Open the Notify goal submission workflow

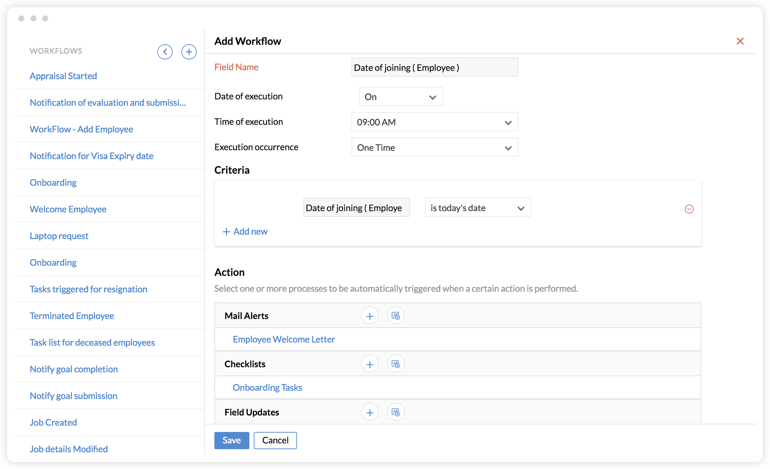click(74, 395)
